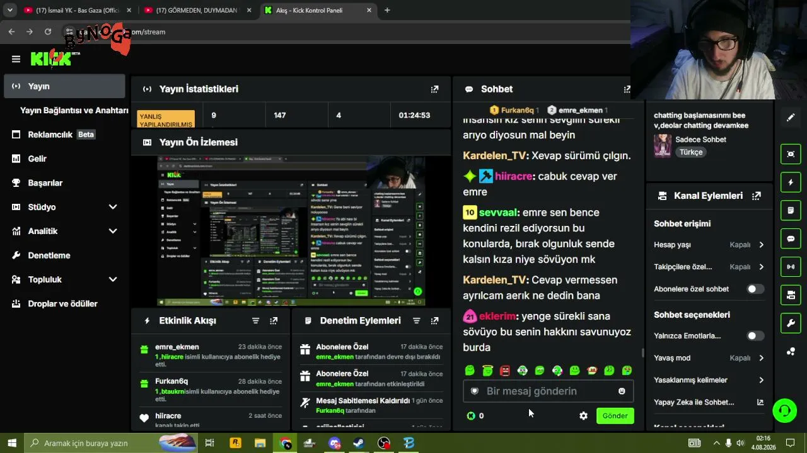807x453 pixels.
Task: Click the stream preview thumbnail
Action: (x=291, y=231)
